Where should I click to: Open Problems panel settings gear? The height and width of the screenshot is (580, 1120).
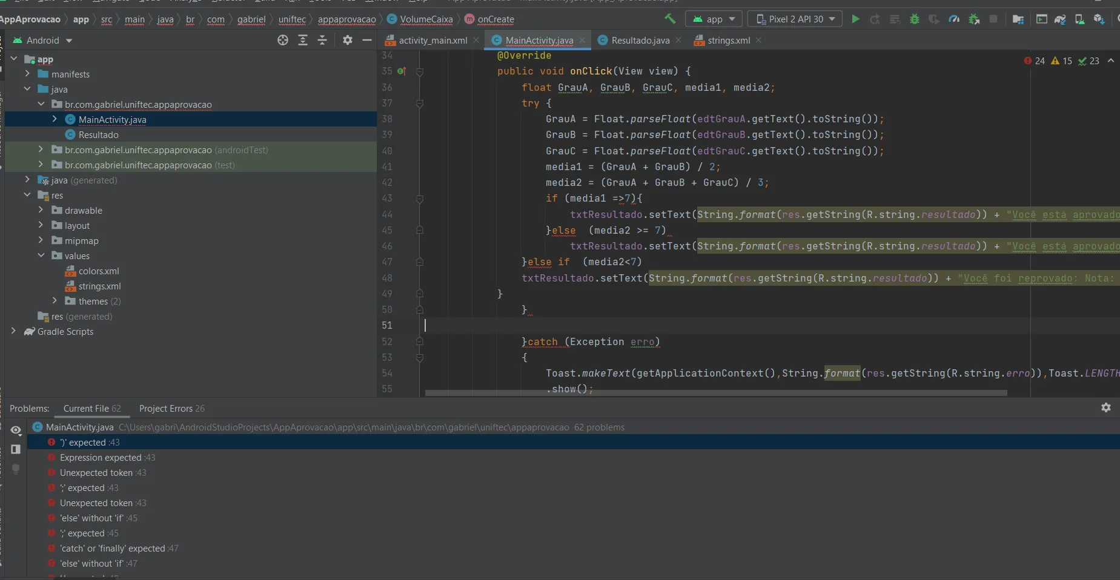tap(1105, 408)
